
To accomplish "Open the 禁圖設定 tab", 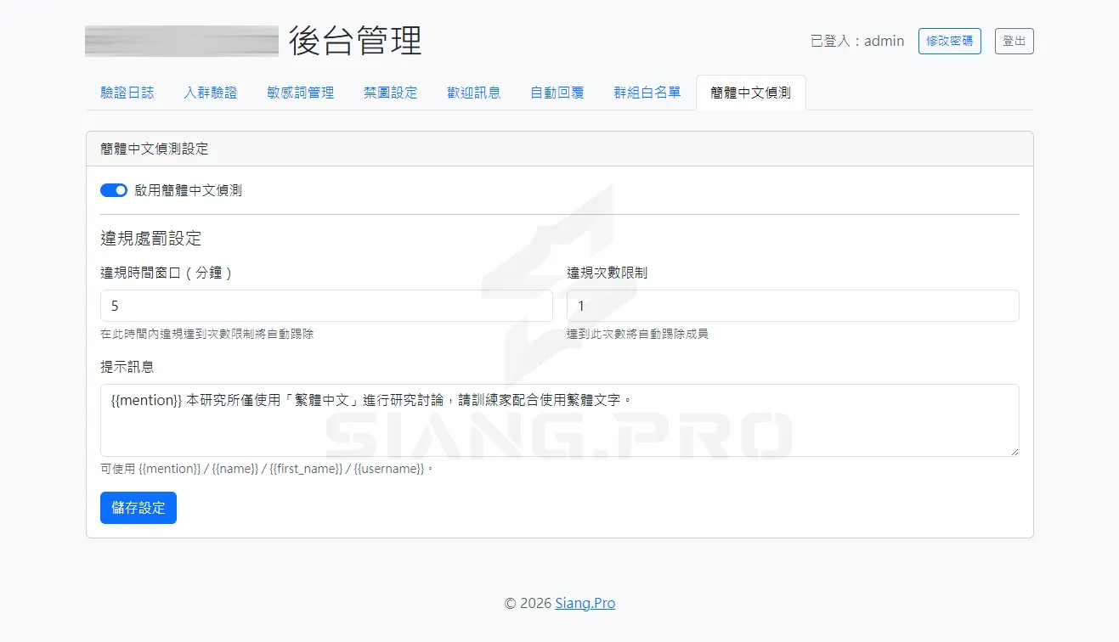I will 390,93.
